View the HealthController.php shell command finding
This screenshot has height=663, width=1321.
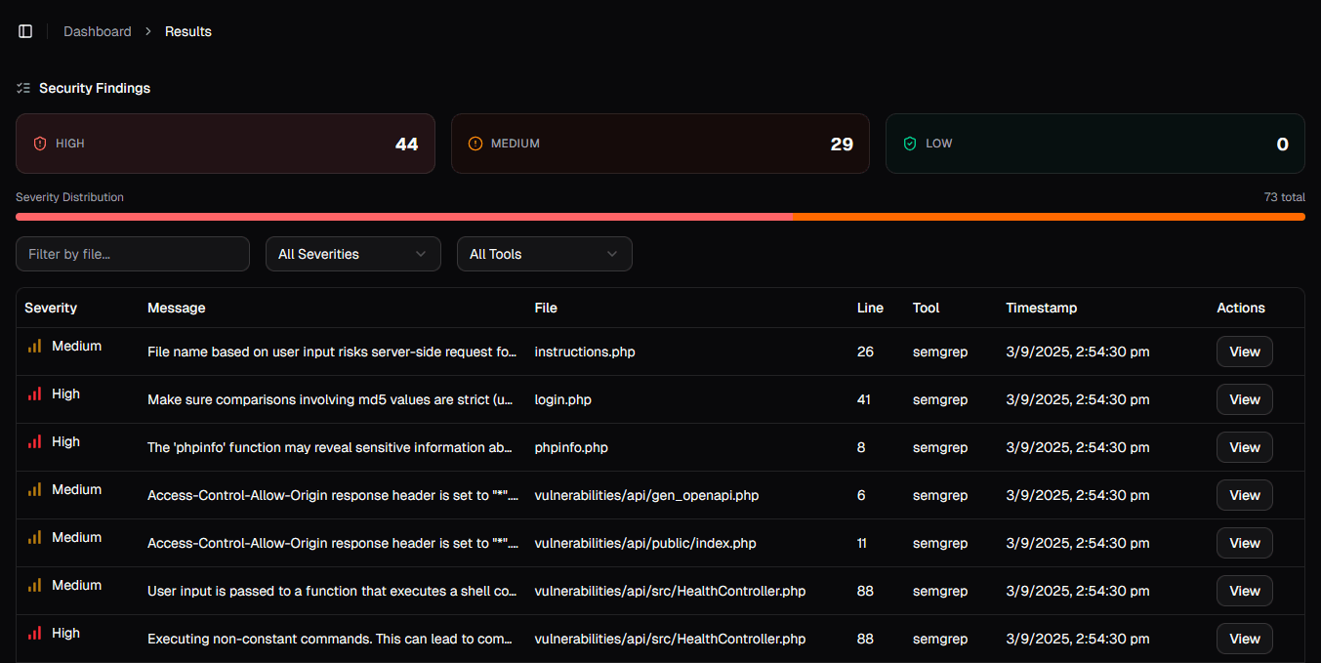[1244, 591]
